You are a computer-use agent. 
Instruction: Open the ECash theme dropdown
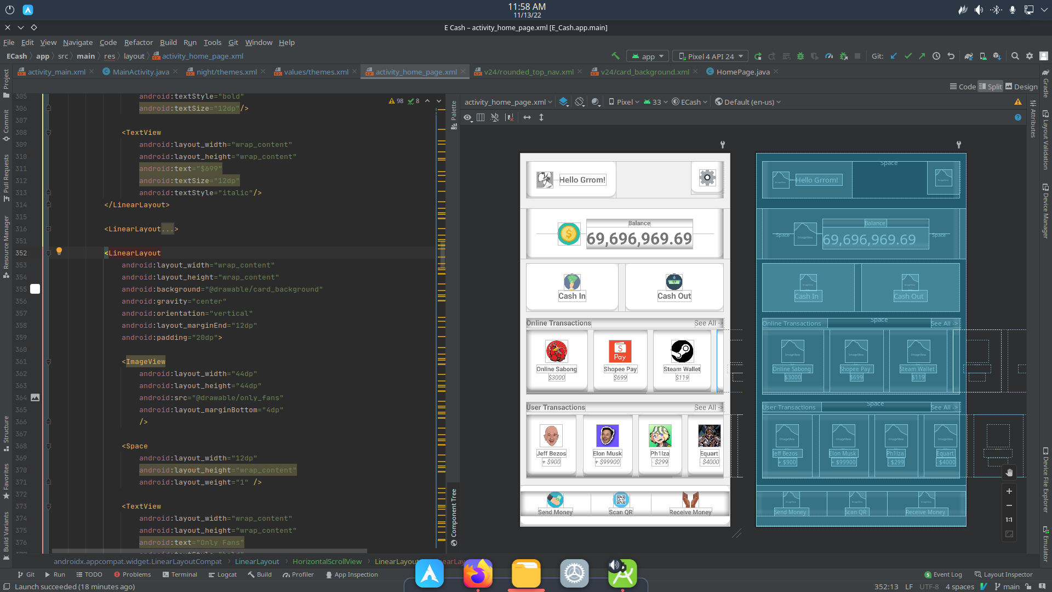tap(690, 102)
